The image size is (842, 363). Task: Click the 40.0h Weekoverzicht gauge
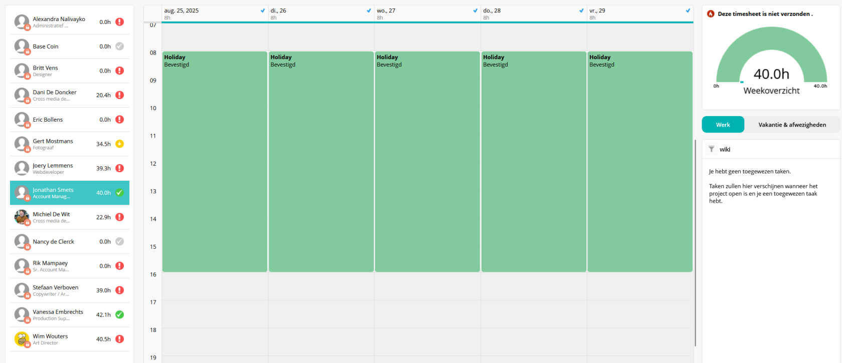pos(771,60)
